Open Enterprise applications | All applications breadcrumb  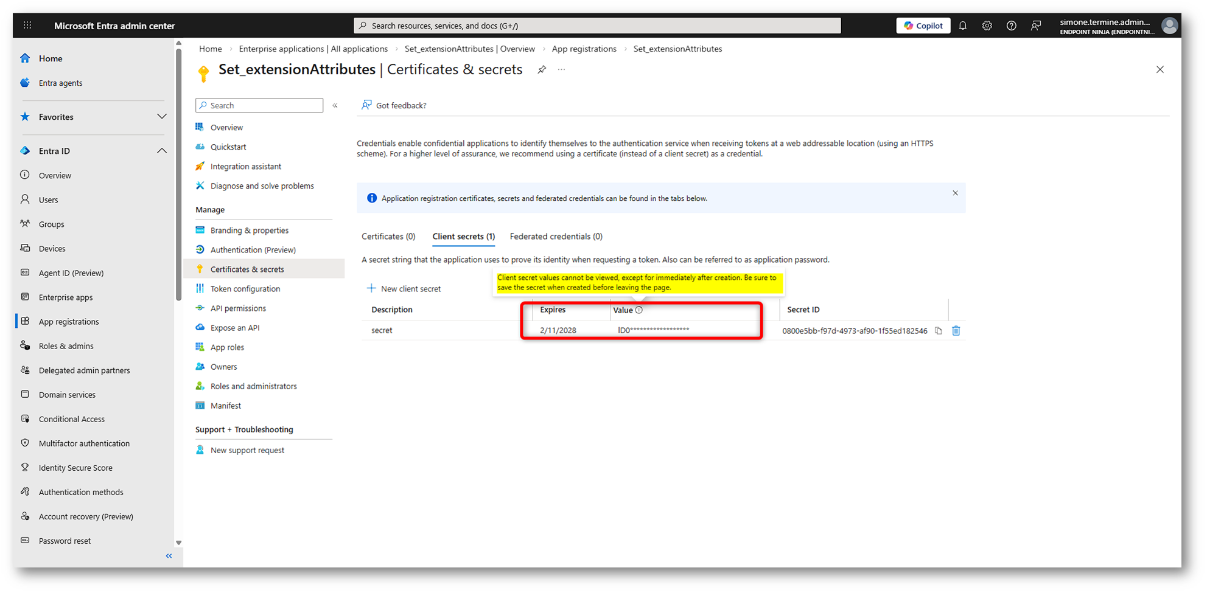(x=313, y=49)
